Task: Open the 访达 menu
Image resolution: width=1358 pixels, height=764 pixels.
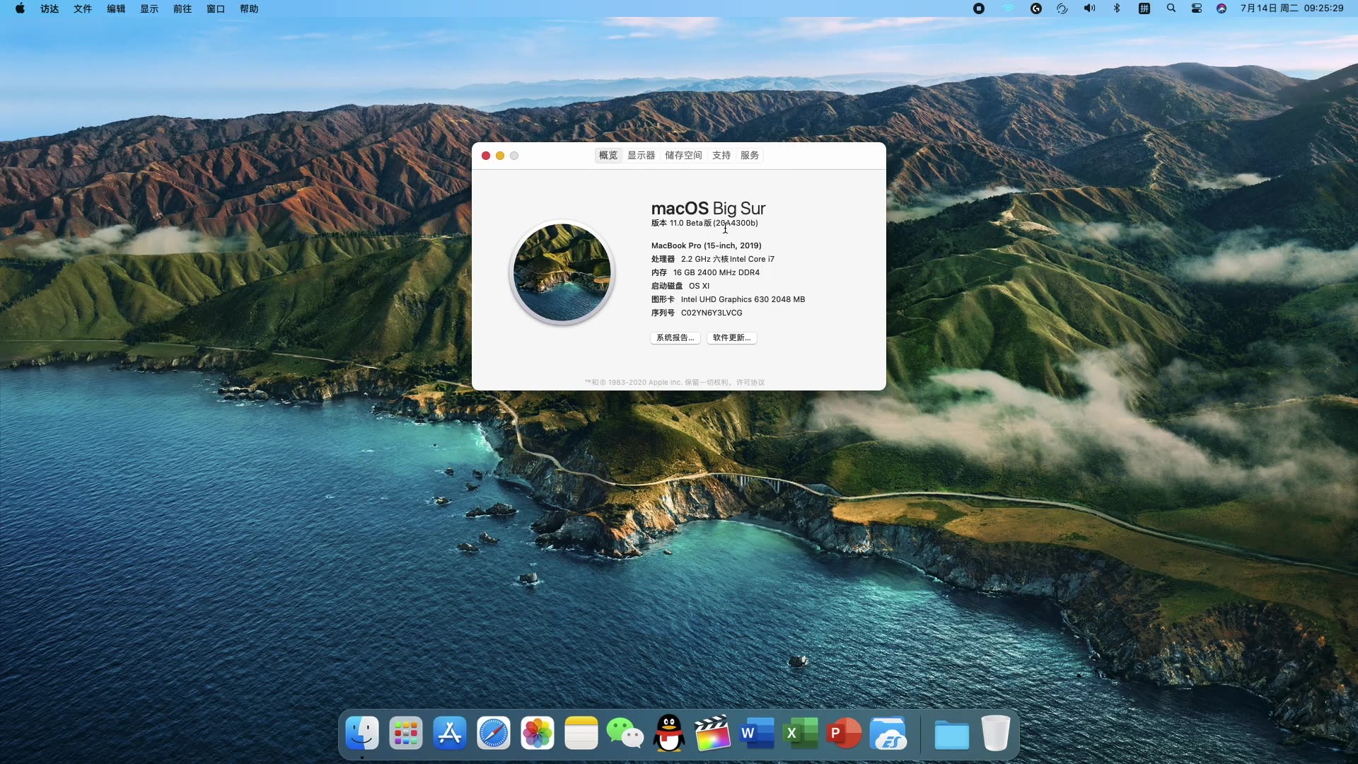Action: click(50, 8)
